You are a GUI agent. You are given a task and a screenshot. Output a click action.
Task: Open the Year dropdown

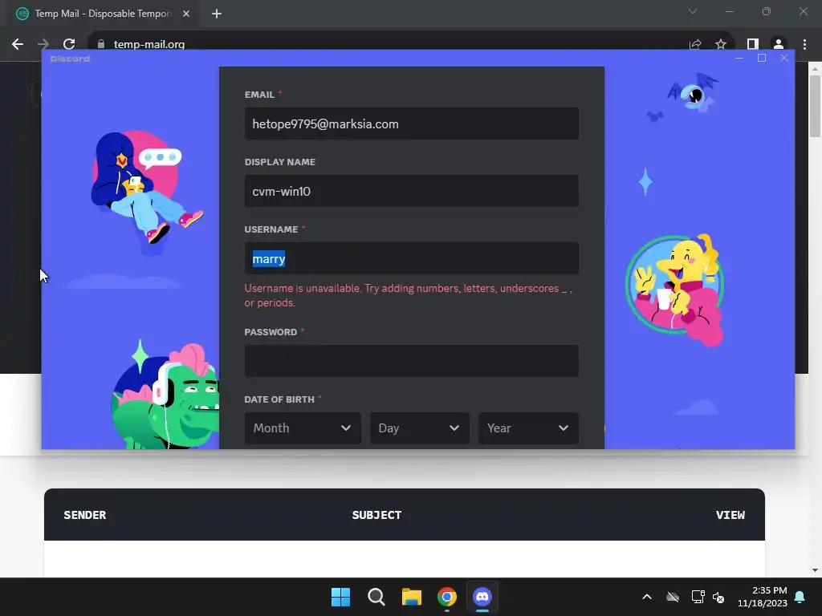tap(528, 428)
